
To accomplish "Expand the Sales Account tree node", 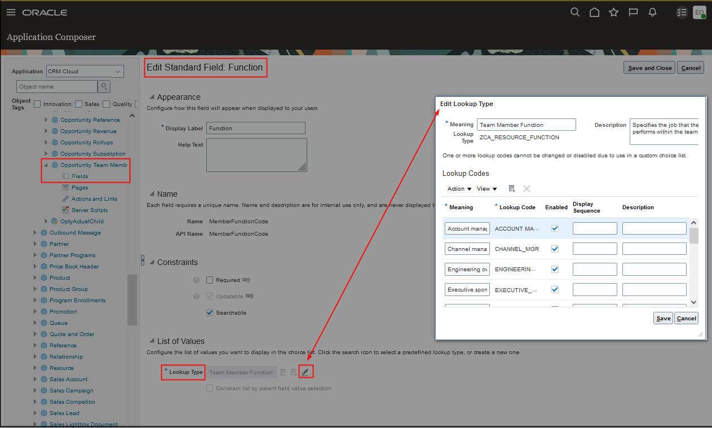I will (x=36, y=379).
